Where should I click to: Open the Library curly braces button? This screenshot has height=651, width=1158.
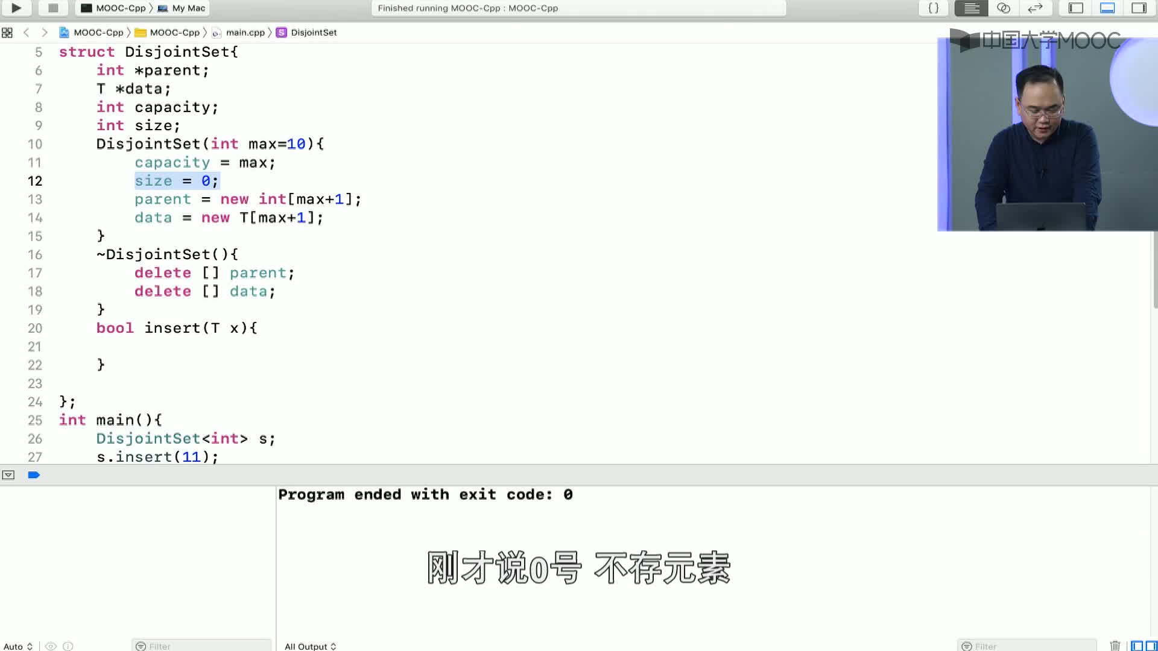pos(933,8)
